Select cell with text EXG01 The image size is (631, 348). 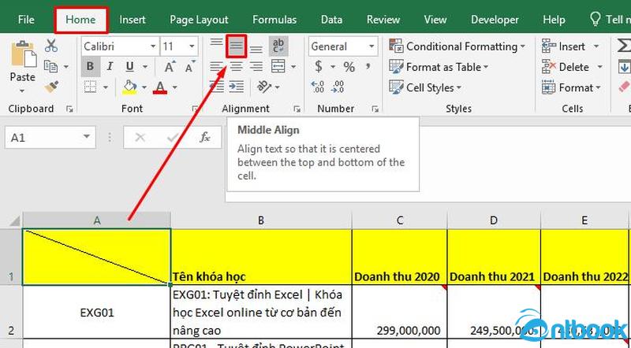point(97,313)
